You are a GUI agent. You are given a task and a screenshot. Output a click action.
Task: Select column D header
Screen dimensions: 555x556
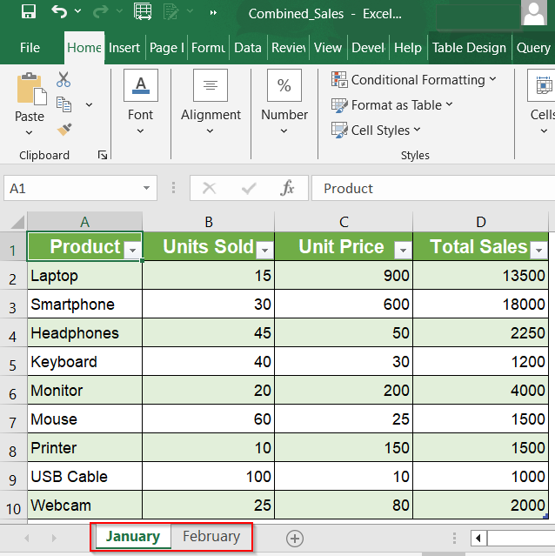[480, 222]
